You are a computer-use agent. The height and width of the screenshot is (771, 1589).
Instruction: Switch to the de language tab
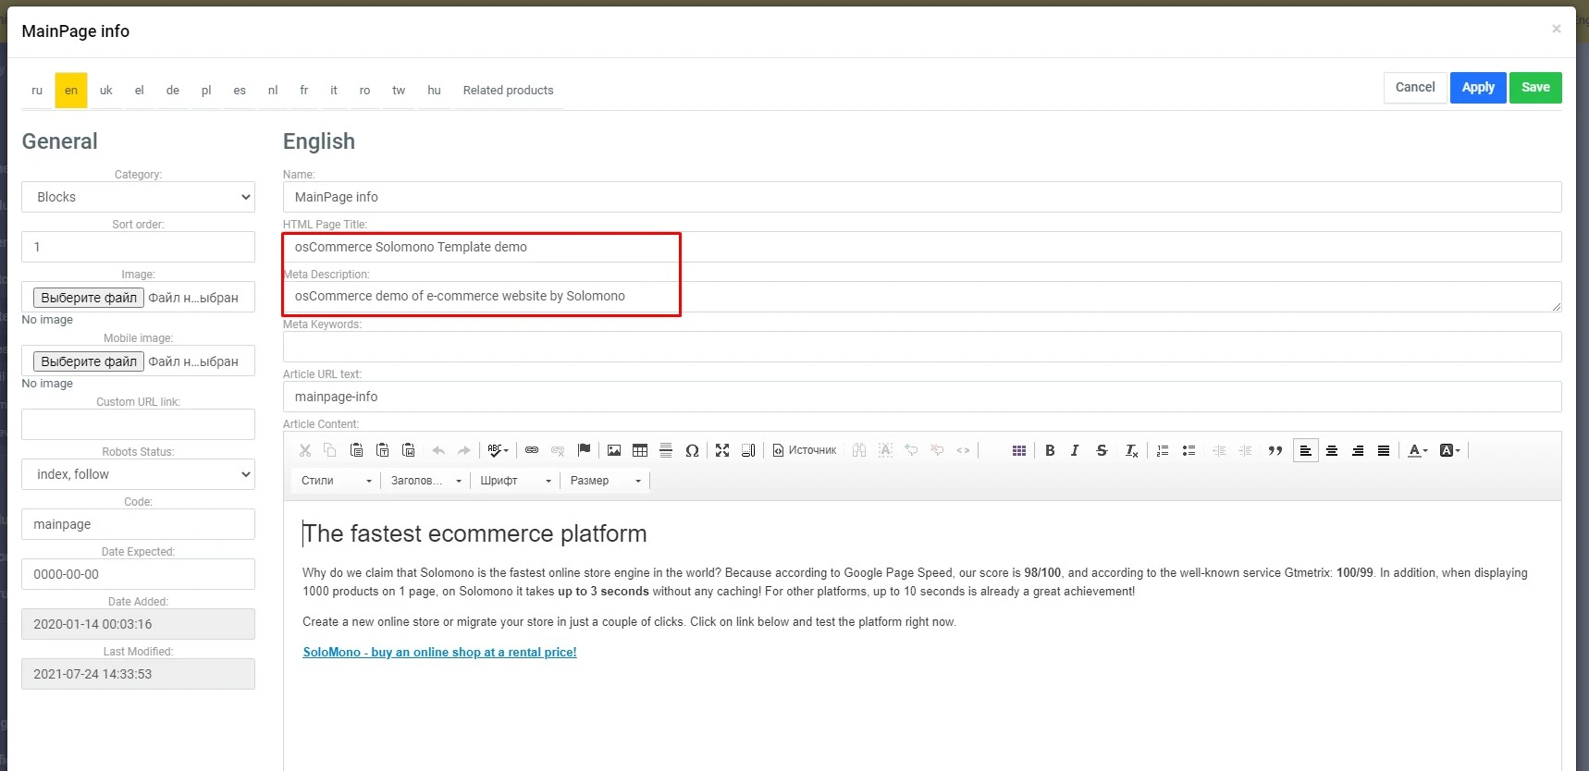(173, 91)
